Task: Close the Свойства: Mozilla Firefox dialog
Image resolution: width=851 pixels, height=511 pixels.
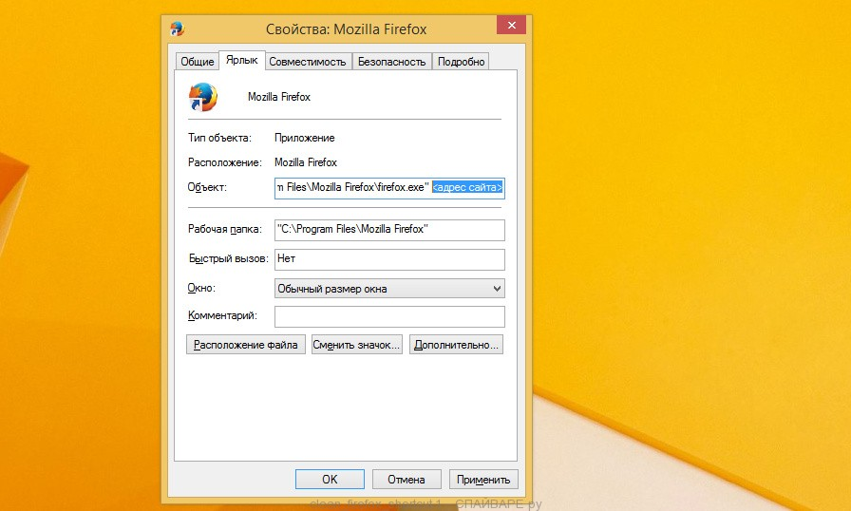Action: pyautogui.click(x=511, y=25)
